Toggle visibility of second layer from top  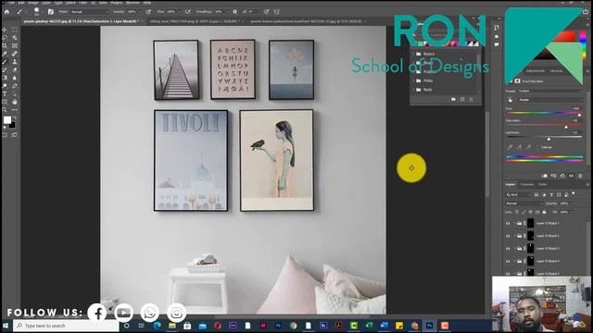click(x=508, y=236)
